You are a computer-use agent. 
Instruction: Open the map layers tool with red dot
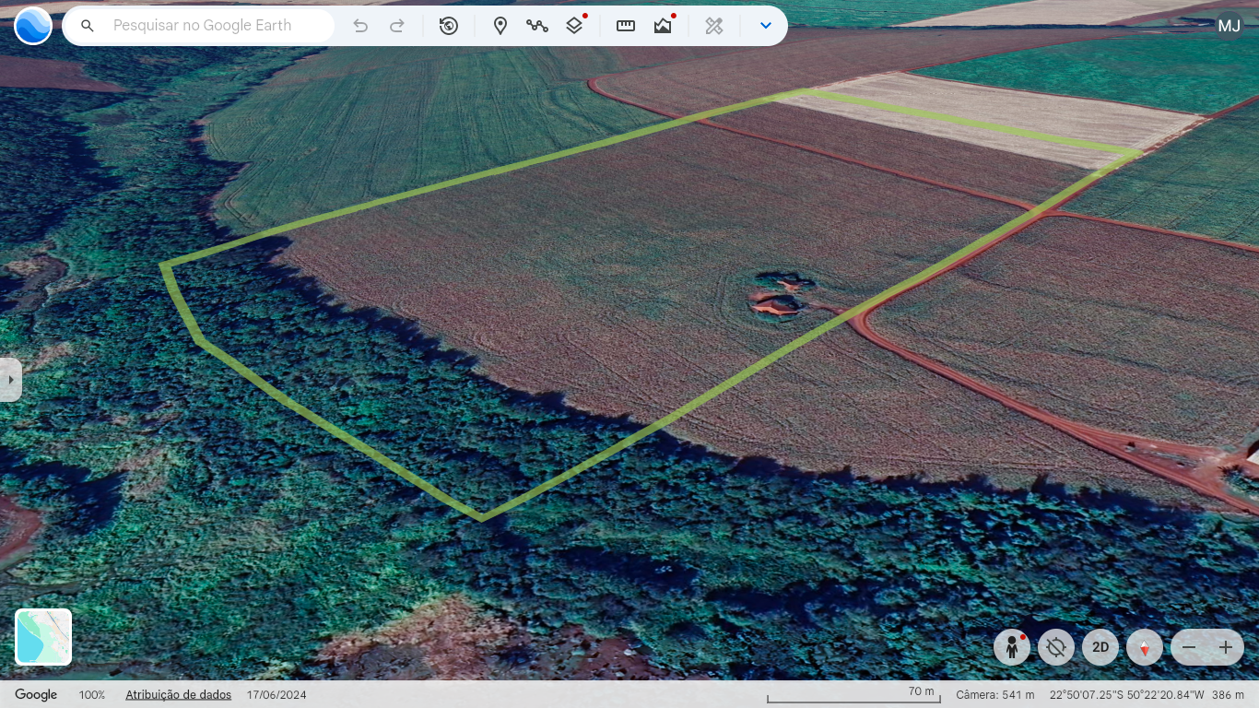[574, 26]
